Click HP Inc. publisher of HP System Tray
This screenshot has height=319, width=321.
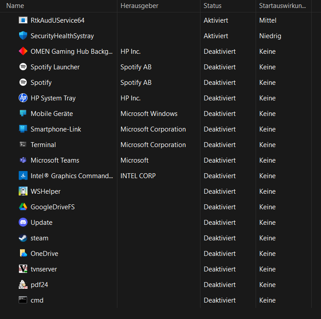(130, 98)
